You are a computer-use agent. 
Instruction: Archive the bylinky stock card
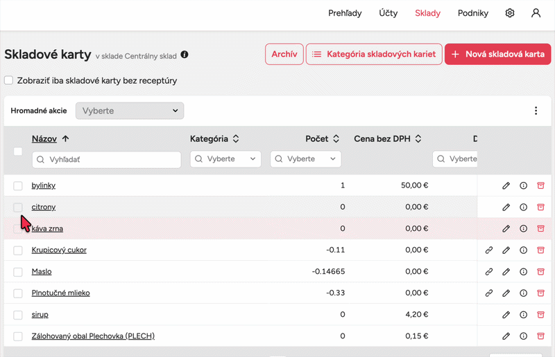click(540, 185)
